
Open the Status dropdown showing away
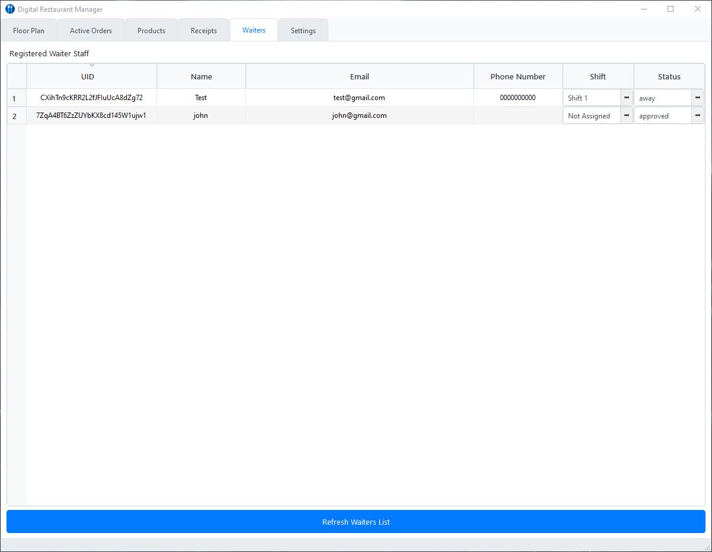pos(698,98)
